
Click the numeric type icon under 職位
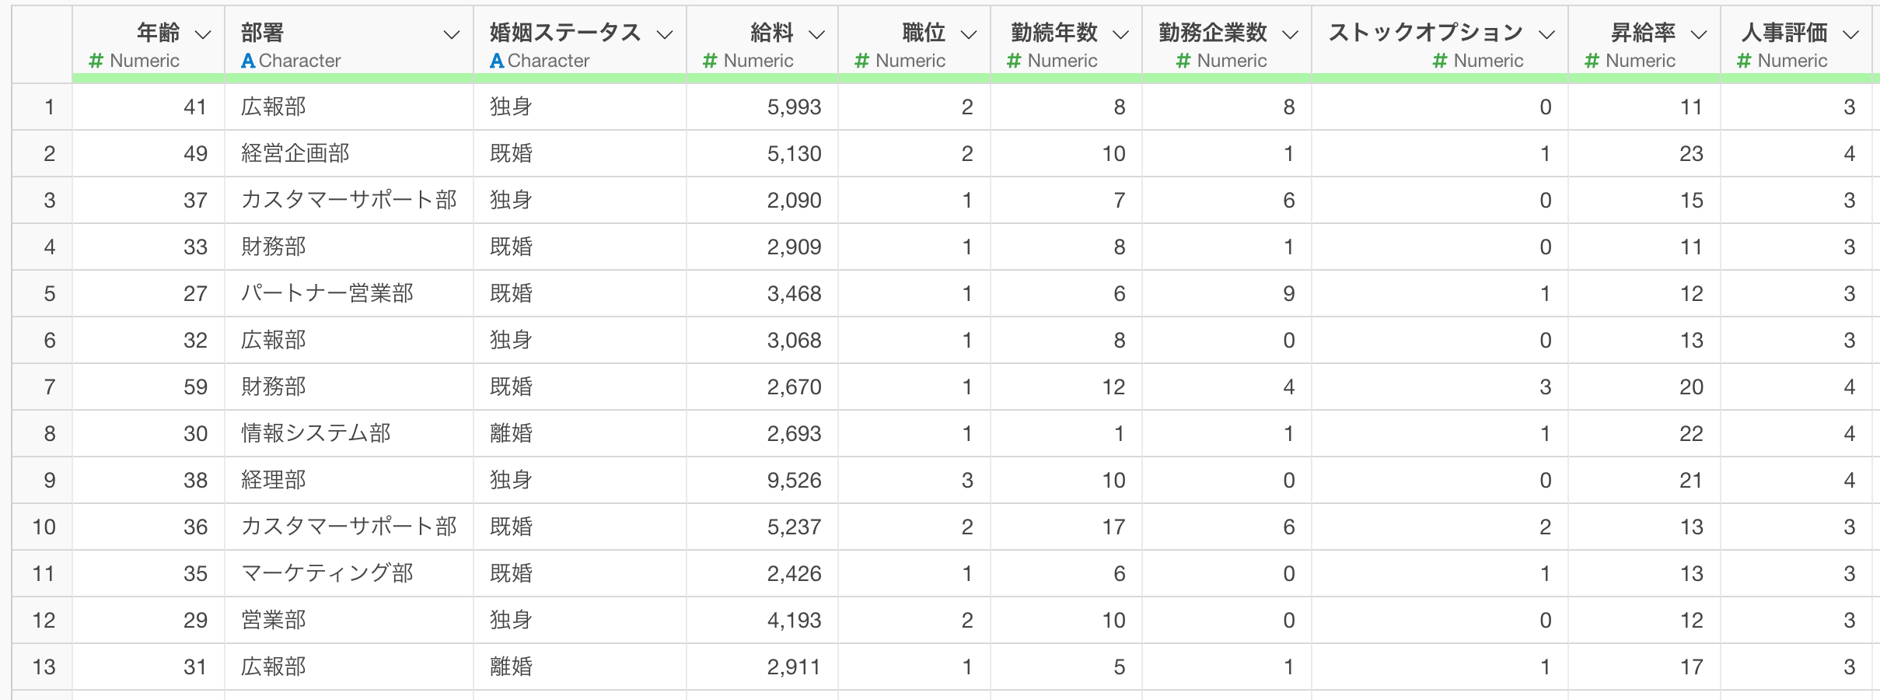point(861,61)
